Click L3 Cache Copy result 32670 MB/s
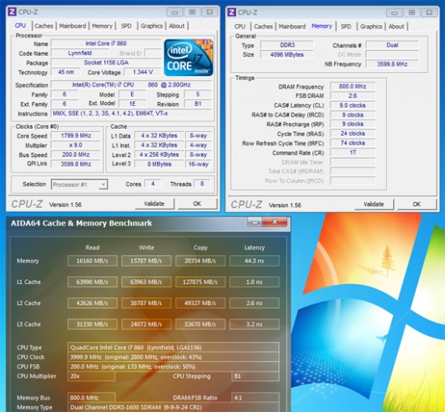Image resolution: width=445 pixels, height=412 pixels. 200,324
